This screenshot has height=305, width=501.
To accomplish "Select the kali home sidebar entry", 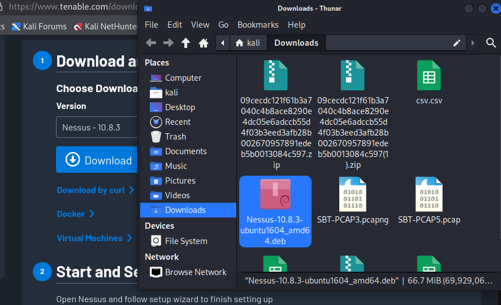I will tap(188, 93).
